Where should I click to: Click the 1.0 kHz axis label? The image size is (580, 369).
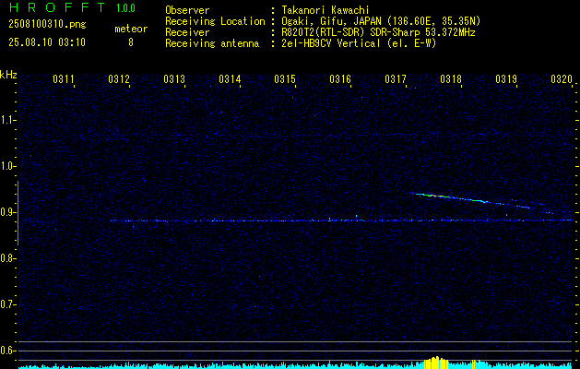click(6, 166)
